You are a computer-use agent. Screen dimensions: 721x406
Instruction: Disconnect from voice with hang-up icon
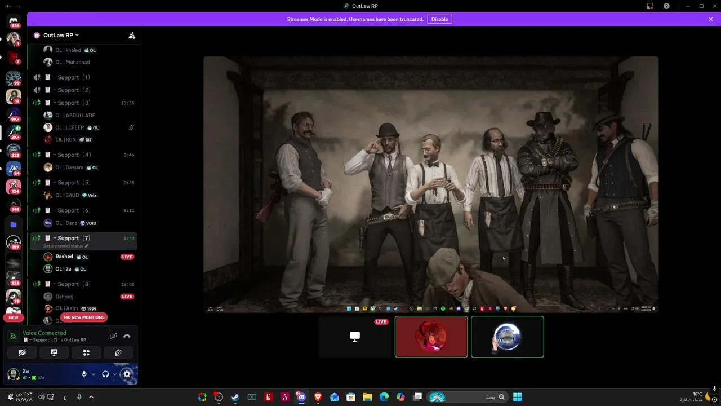[x=127, y=336]
